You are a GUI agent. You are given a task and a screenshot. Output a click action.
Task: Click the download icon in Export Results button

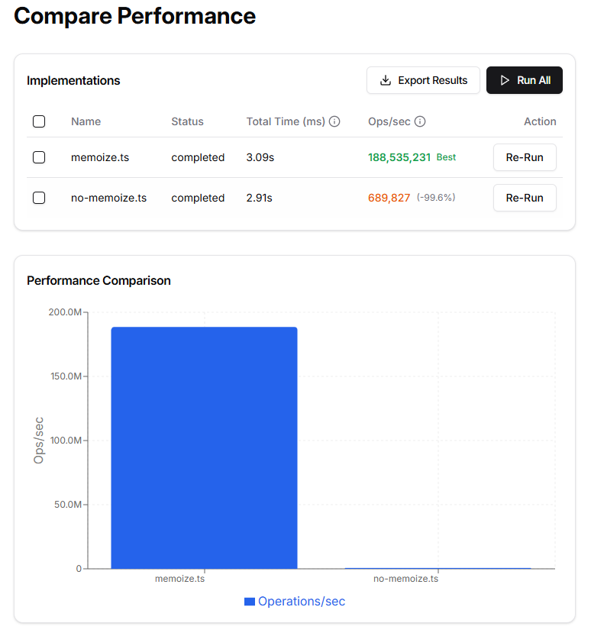tap(386, 79)
